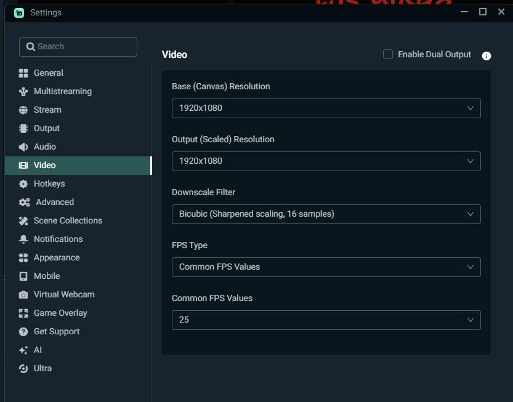This screenshot has width=513, height=402.
Task: Click the Virtual Webcam camera icon
Action: 23,294
